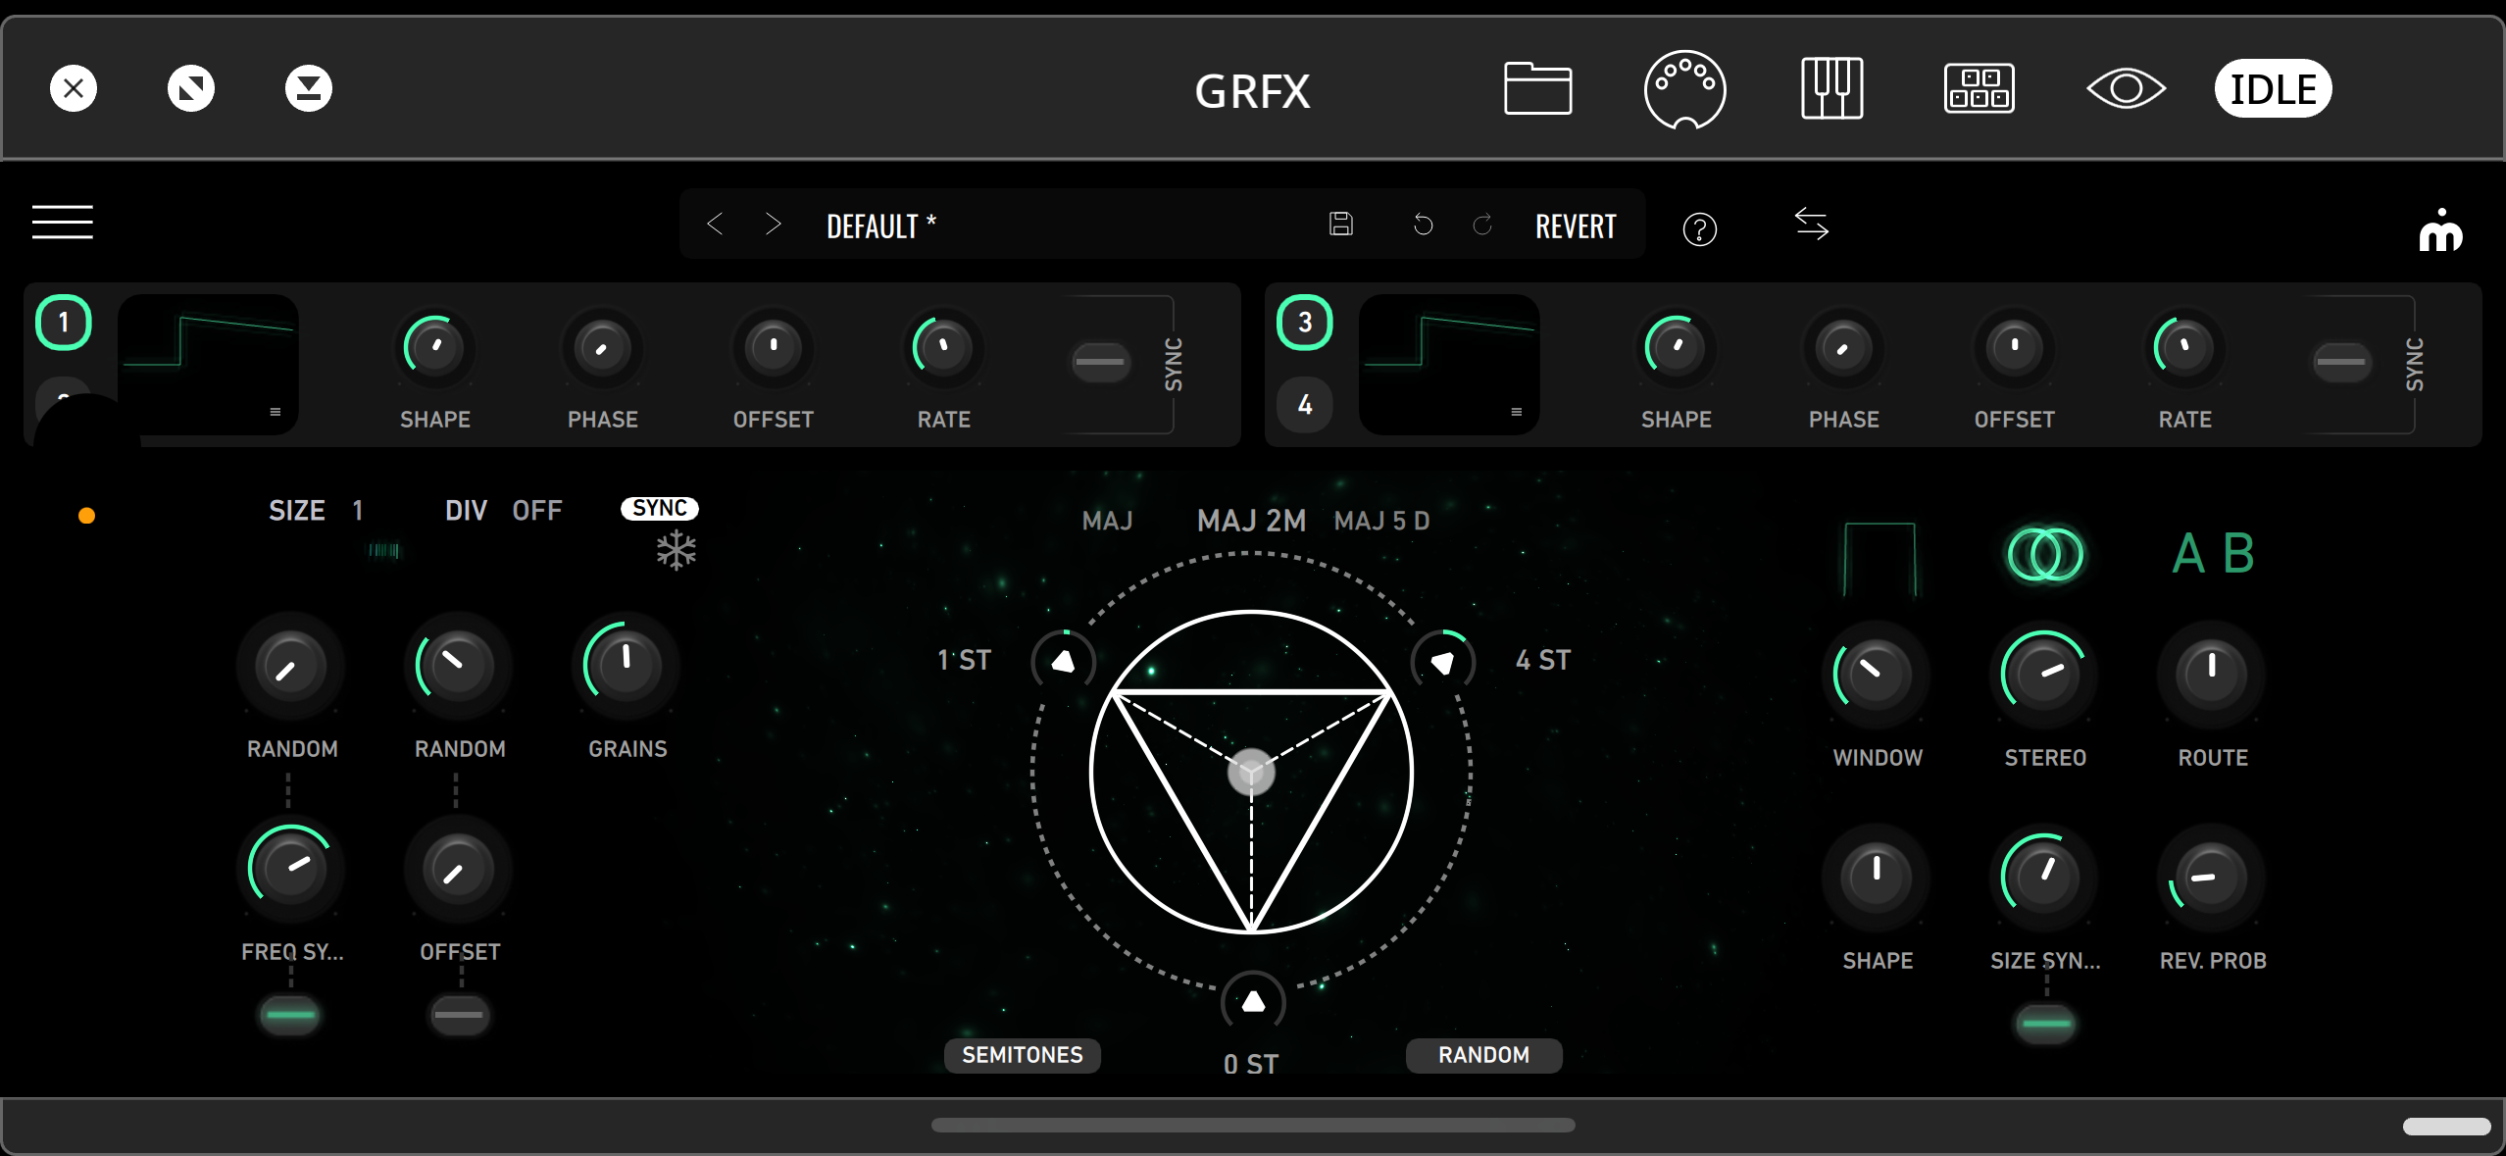
Task: Open the help question mark
Action: (x=1699, y=228)
